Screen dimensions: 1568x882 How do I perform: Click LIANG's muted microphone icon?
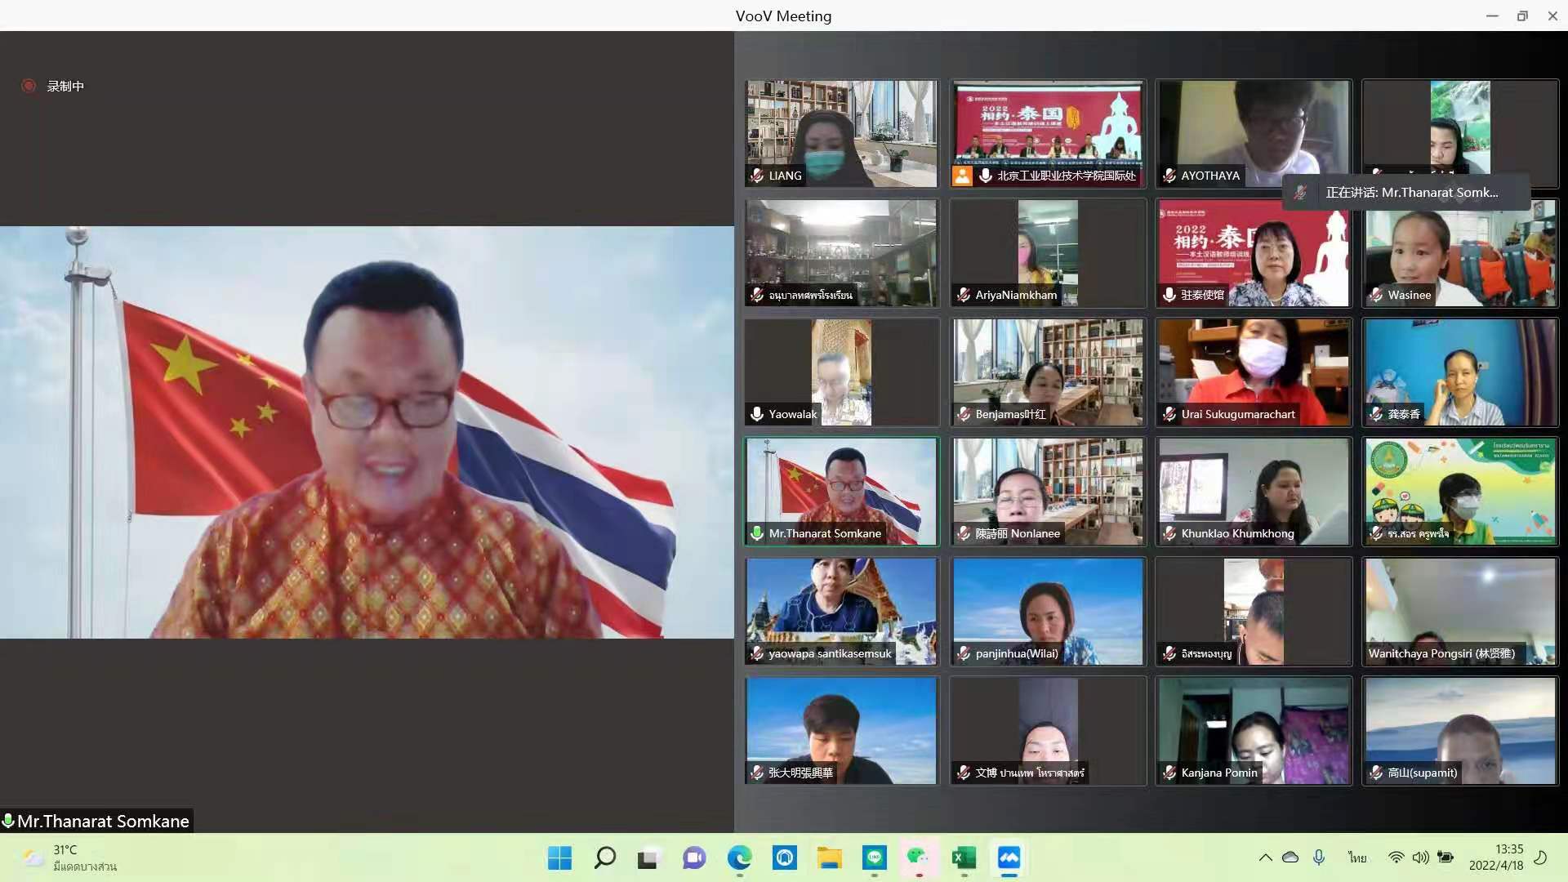tap(757, 176)
